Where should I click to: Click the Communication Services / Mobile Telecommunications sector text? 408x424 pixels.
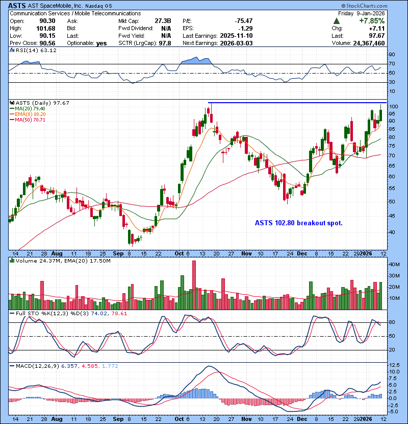click(x=75, y=13)
